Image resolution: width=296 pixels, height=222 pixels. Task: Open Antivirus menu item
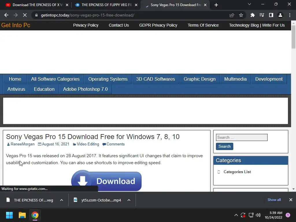click(16, 89)
